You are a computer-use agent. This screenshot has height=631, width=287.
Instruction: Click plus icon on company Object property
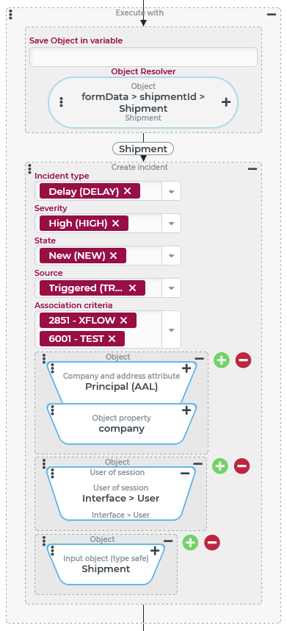[x=186, y=410]
